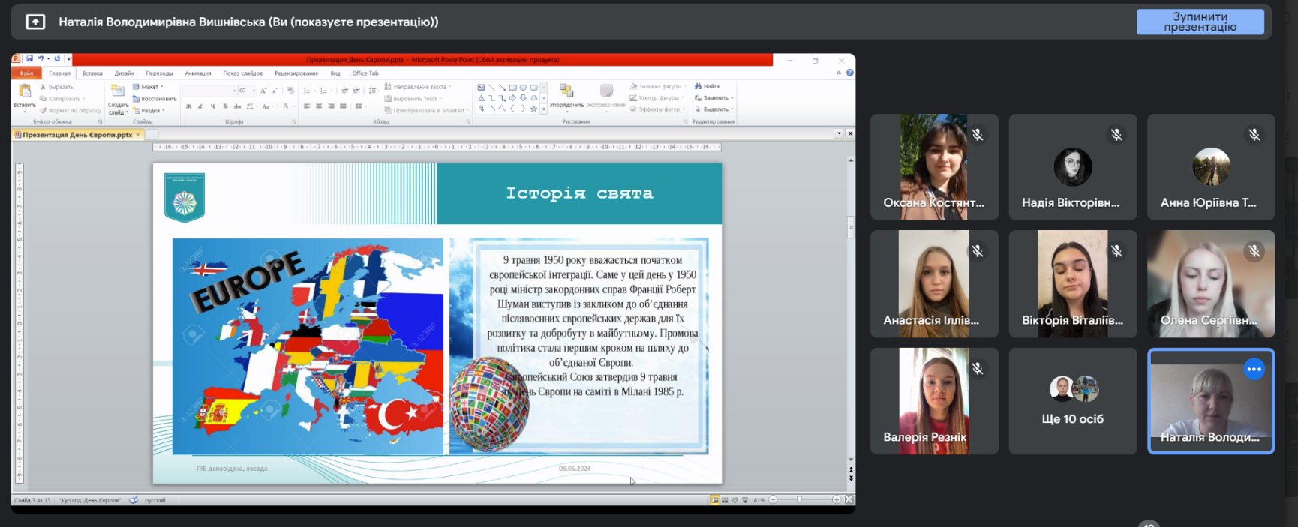Screen dimensions: 1298x527
Task: Click the PowerPoint Help question mark icon
Action: pyautogui.click(x=849, y=73)
